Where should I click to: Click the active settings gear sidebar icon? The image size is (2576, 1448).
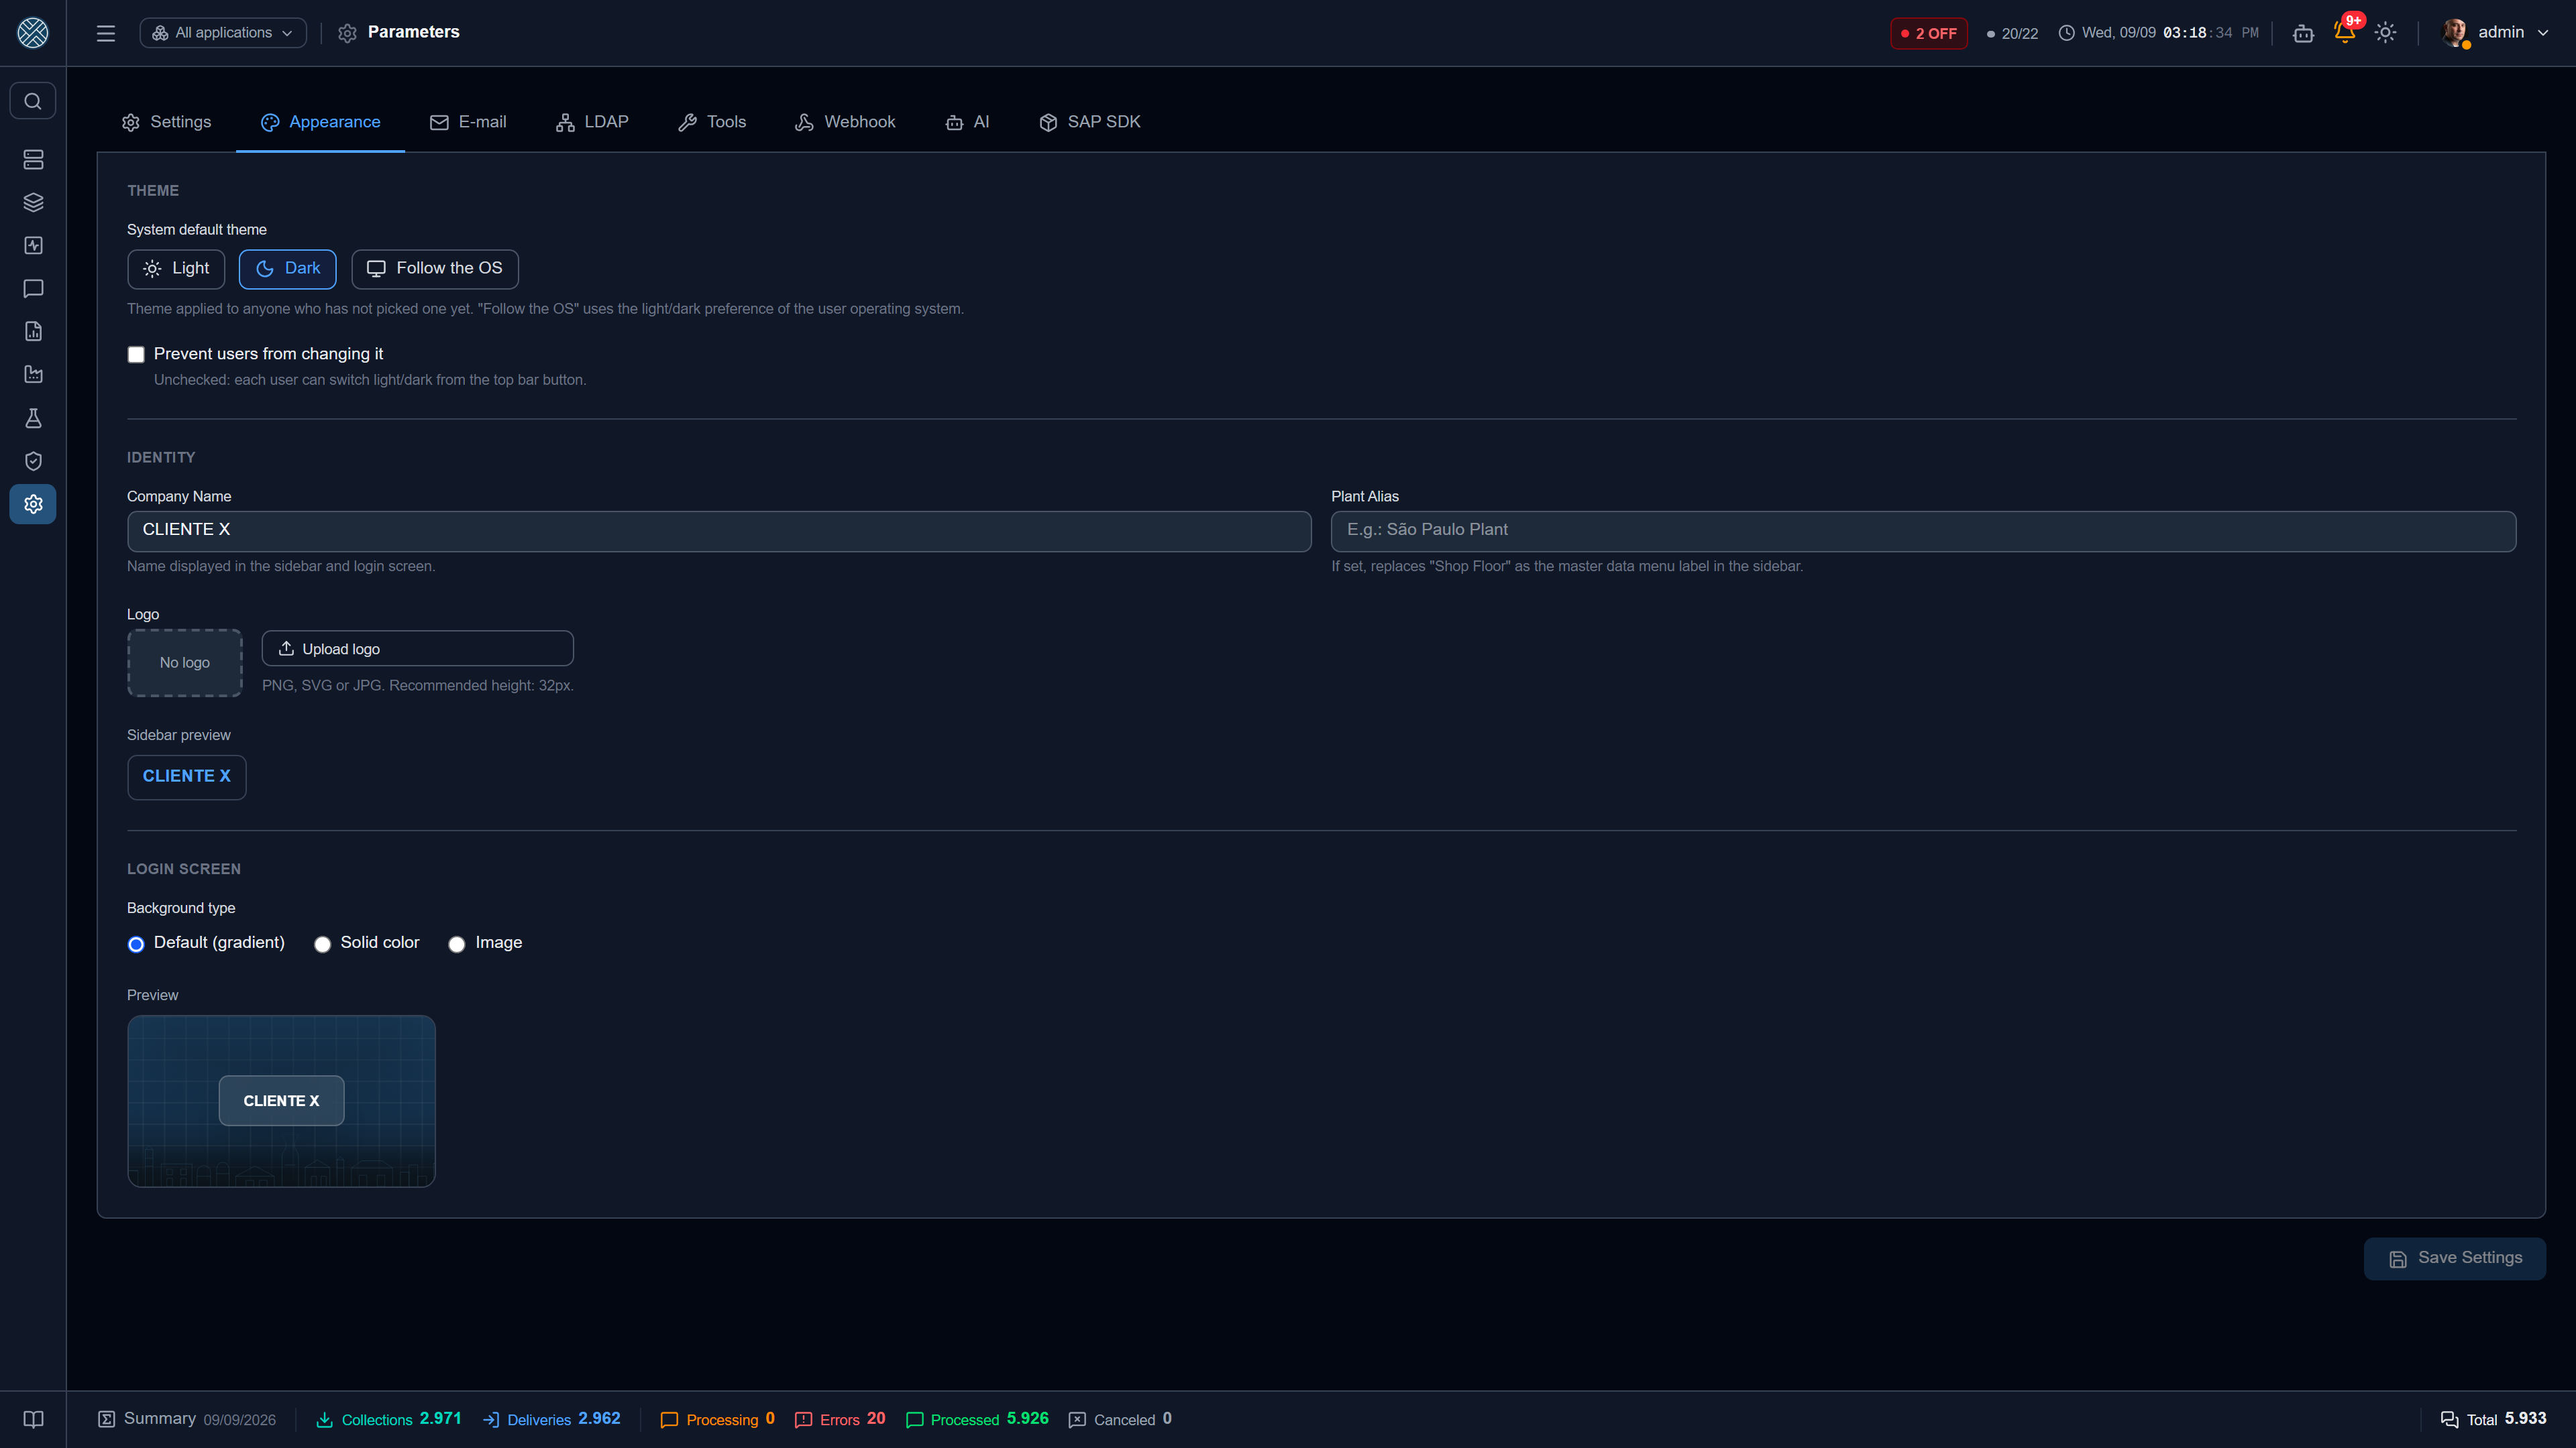click(33, 503)
